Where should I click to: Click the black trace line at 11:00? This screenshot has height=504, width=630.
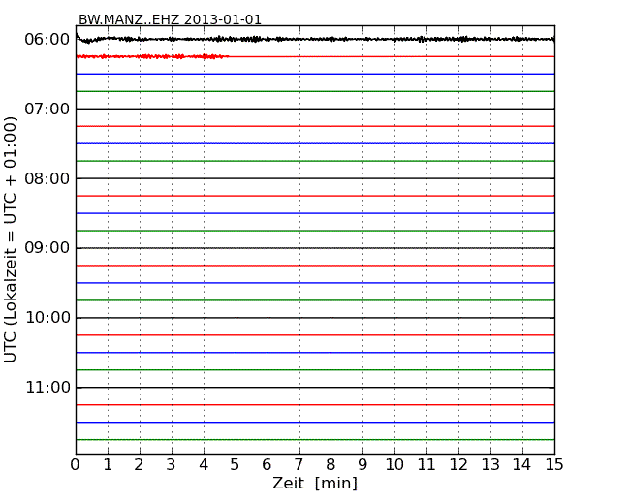(315, 388)
